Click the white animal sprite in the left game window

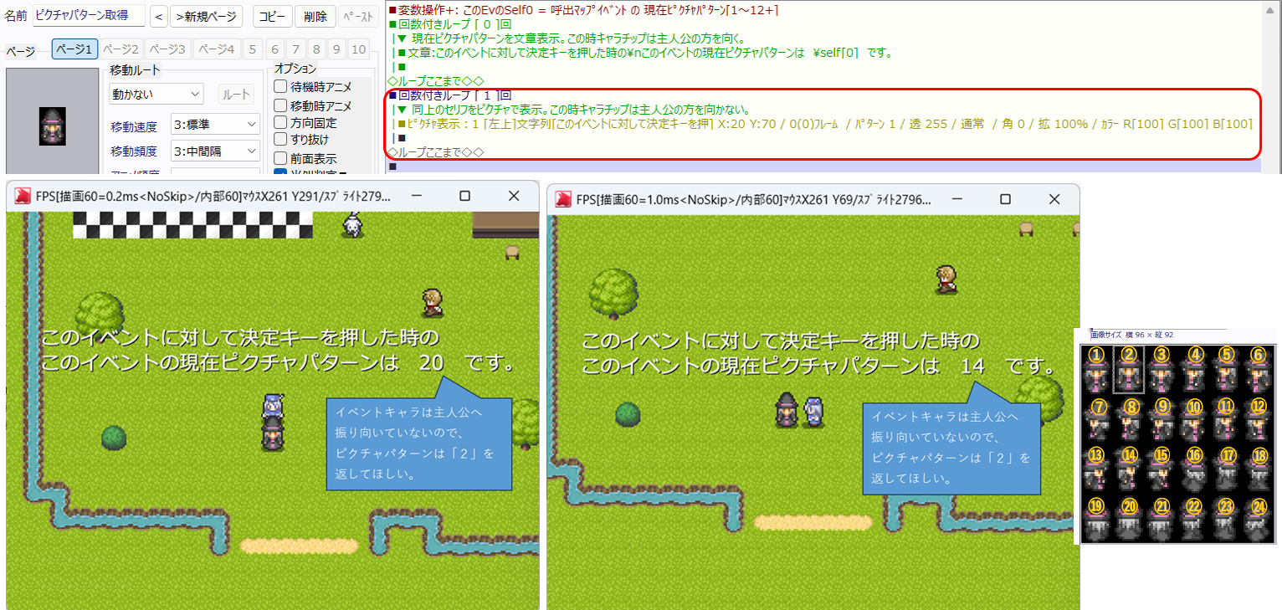(x=353, y=223)
